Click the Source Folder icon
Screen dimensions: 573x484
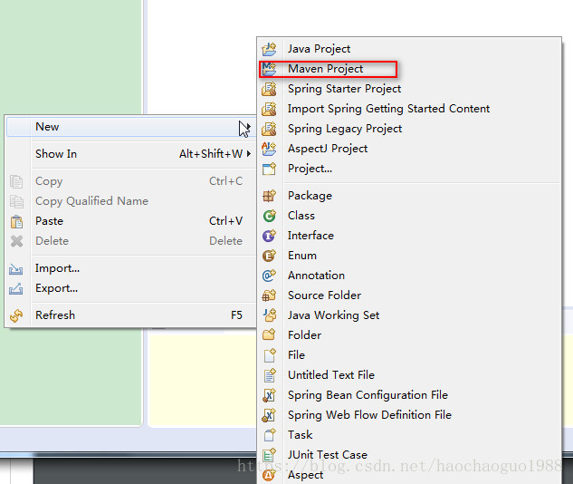(270, 295)
